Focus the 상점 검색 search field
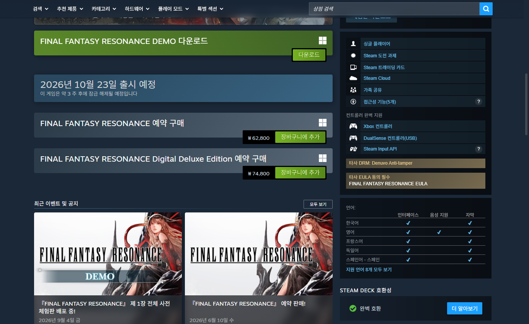 [x=394, y=9]
